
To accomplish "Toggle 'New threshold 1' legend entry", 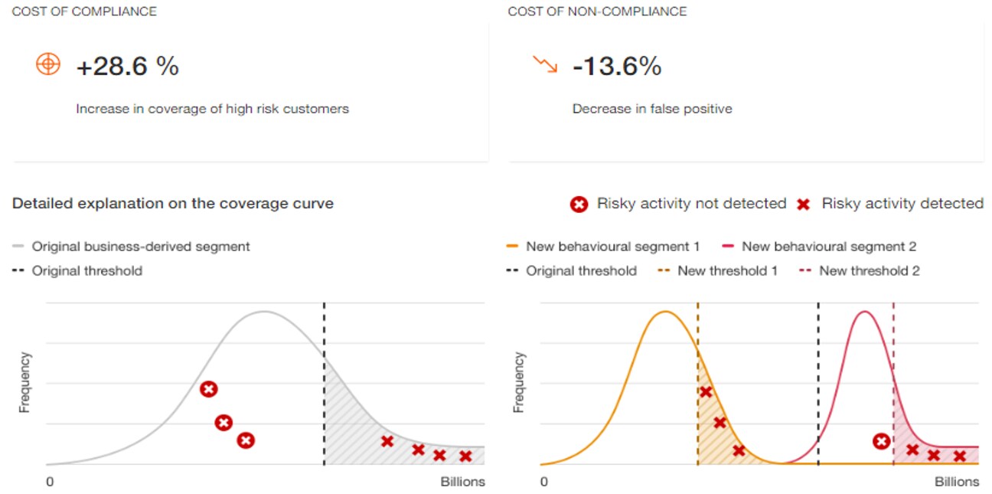I will point(727,270).
